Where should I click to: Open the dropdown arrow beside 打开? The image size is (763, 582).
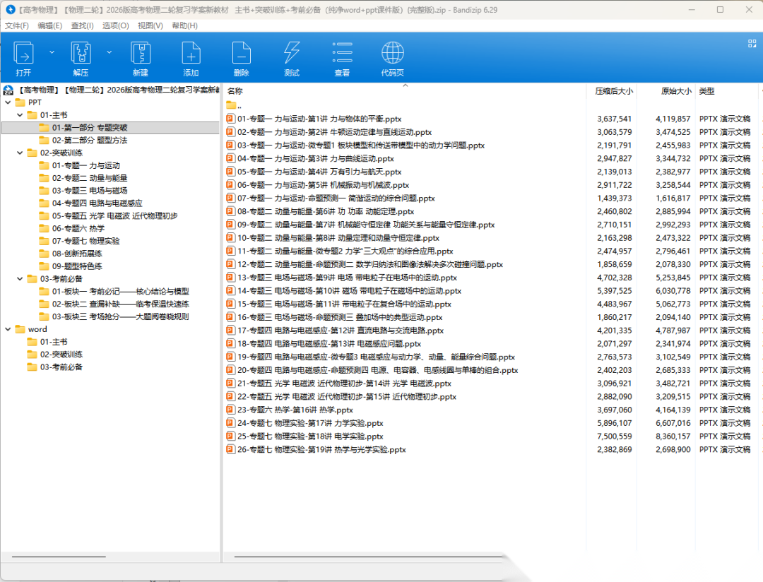pos(52,52)
